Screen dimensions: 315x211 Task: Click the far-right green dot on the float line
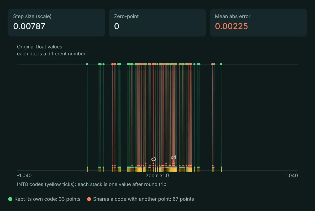click(x=221, y=64)
